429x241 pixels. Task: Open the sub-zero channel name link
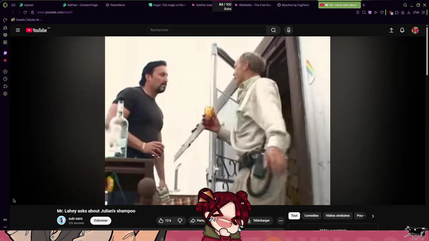[75, 219]
